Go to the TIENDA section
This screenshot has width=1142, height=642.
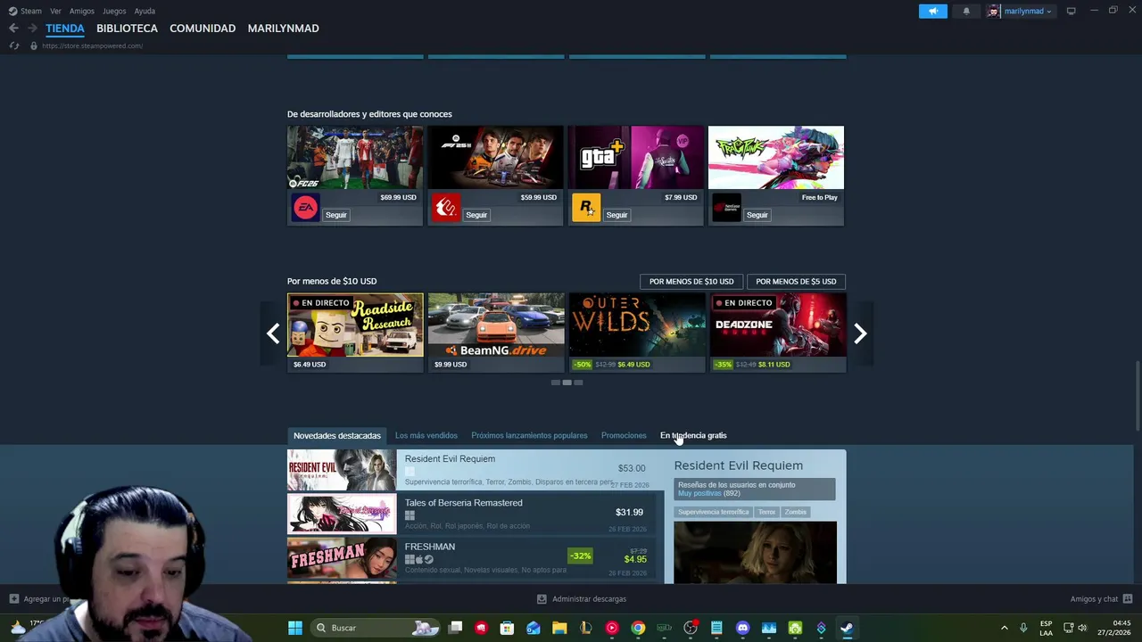tap(65, 29)
